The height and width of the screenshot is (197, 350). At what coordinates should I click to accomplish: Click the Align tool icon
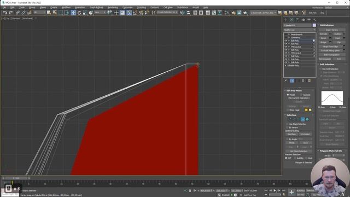coord(189,13)
